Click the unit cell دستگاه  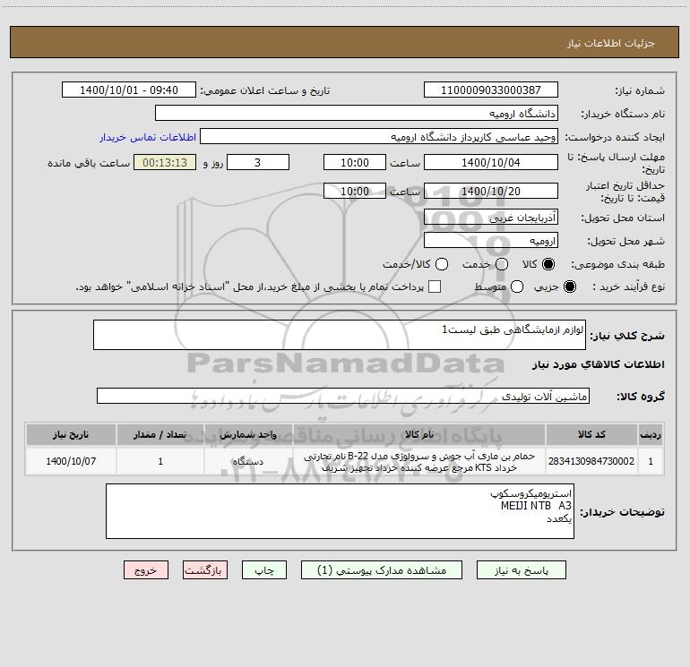pyautogui.click(x=248, y=461)
